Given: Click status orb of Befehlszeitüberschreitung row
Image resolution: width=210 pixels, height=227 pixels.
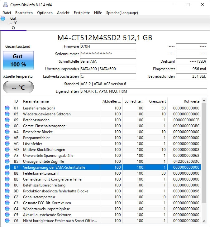Looking at the screenshot, I should click(x=7, y=185).
